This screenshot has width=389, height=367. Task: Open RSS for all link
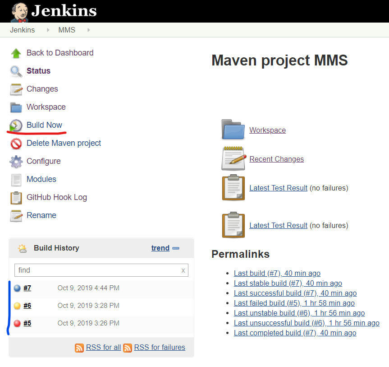coord(104,348)
